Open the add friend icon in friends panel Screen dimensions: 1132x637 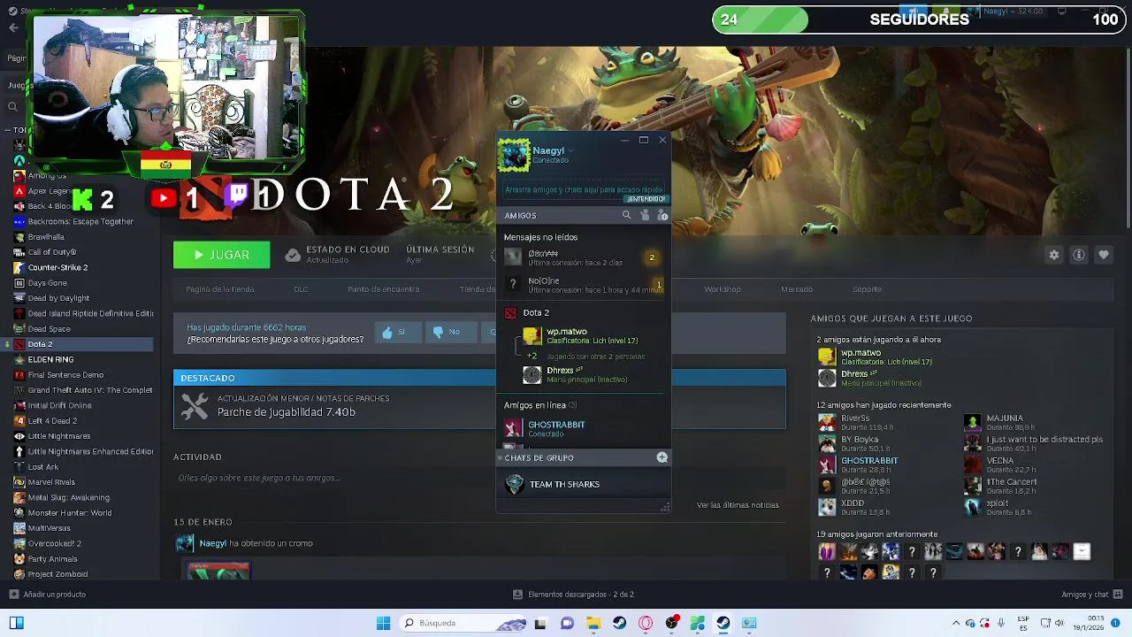pyautogui.click(x=663, y=215)
